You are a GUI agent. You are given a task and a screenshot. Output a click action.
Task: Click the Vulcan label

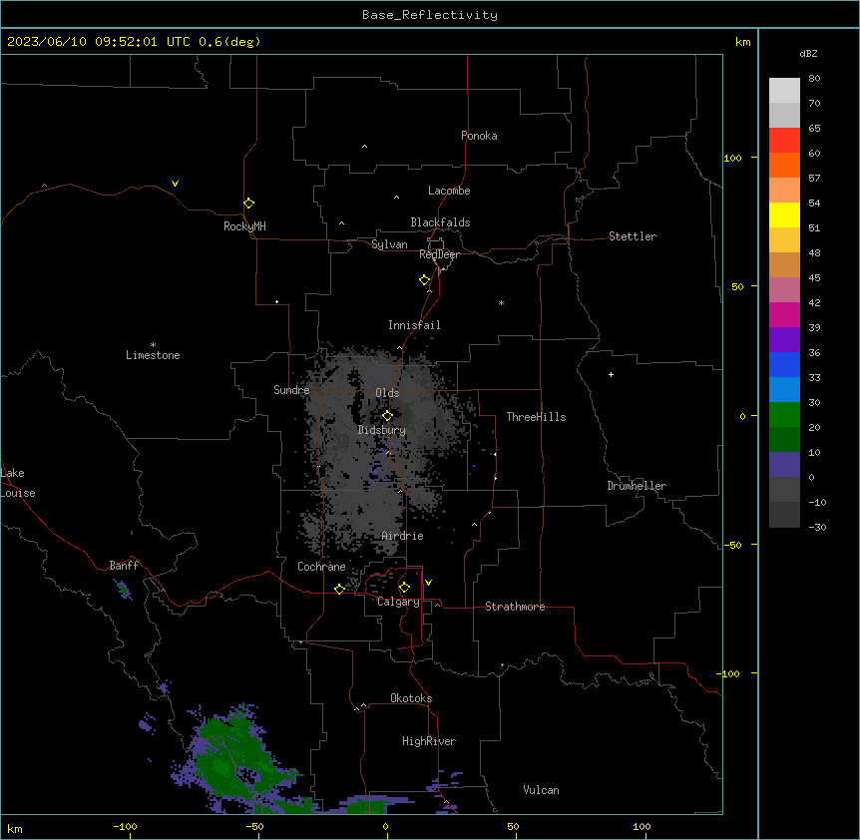[542, 790]
